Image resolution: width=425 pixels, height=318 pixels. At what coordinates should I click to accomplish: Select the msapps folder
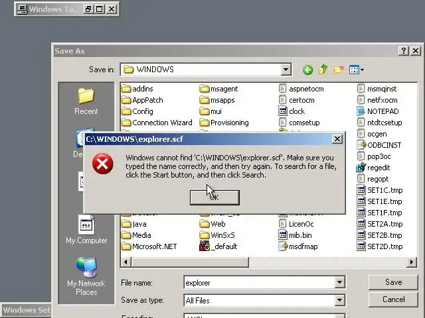(x=217, y=100)
